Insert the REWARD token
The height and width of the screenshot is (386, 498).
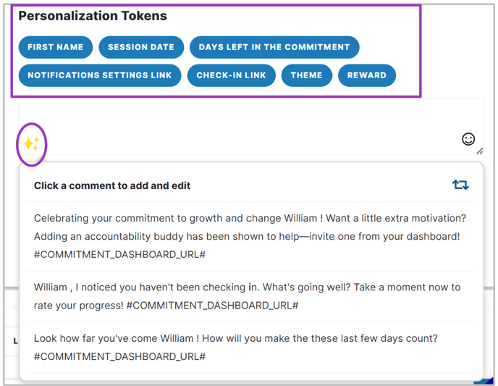pos(367,75)
